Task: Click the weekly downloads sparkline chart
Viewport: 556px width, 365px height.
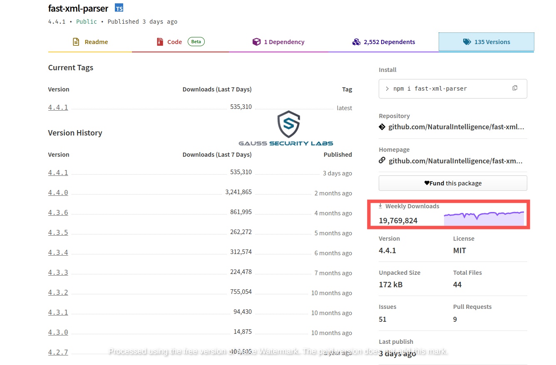Action: (x=484, y=219)
